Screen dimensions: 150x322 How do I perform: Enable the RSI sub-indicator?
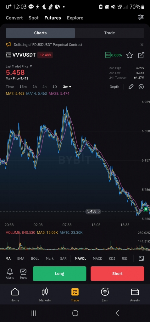(125, 258)
